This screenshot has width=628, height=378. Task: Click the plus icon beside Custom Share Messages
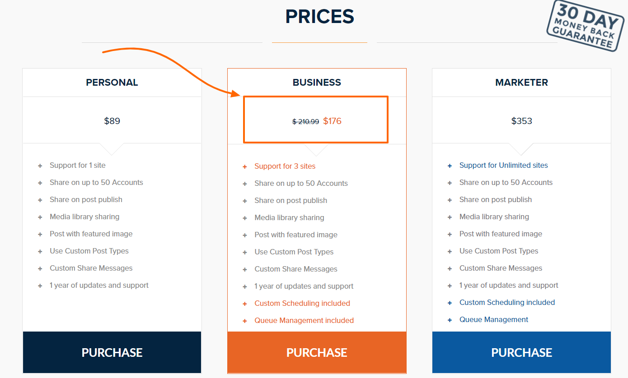[x=40, y=268]
